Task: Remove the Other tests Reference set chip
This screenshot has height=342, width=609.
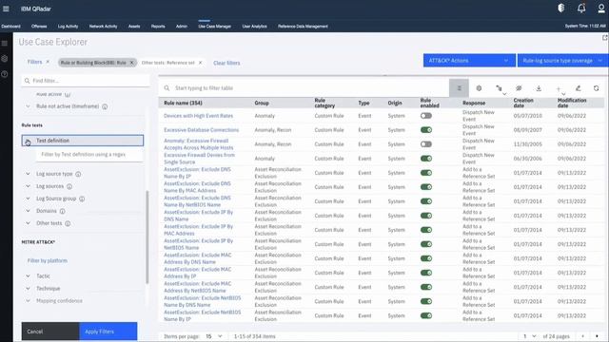Action: pos(200,63)
